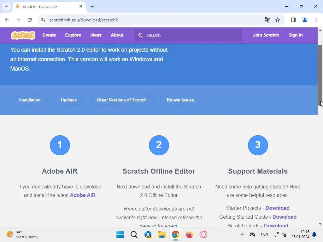Open date and time flyout

coord(300,234)
